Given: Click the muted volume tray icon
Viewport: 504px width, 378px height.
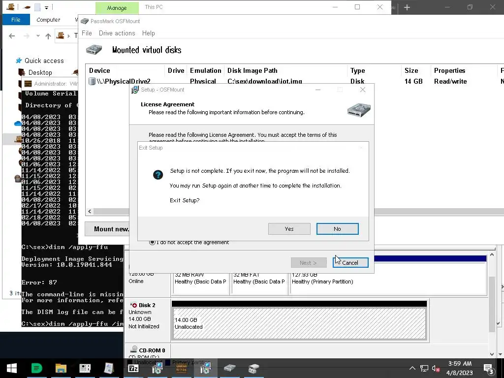Looking at the screenshot, I should click(x=436, y=368).
